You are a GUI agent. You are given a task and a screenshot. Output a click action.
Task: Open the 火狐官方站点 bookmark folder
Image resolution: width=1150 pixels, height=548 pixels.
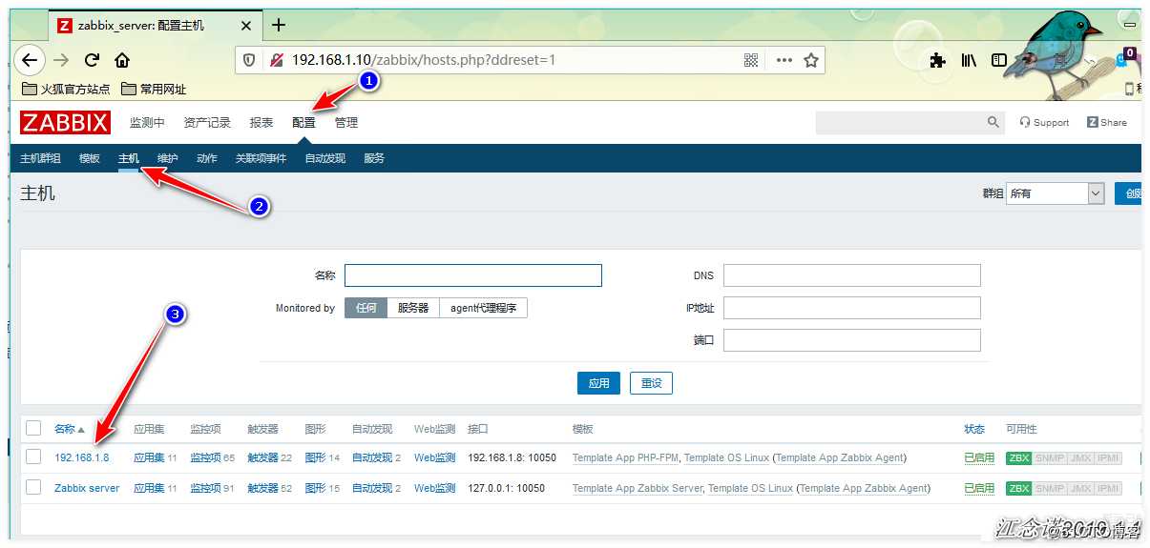coord(65,89)
